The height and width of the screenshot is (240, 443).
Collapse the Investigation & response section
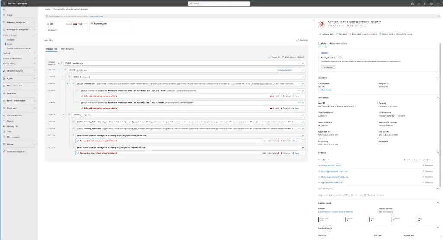(x=35, y=29)
